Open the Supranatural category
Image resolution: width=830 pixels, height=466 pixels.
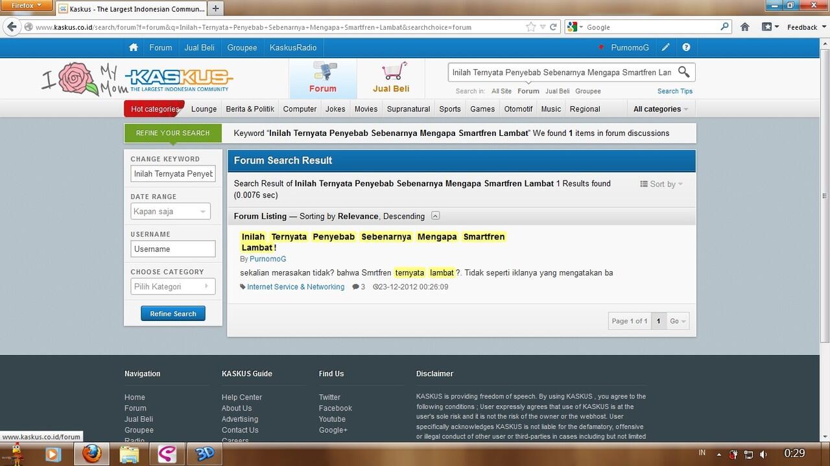click(409, 109)
